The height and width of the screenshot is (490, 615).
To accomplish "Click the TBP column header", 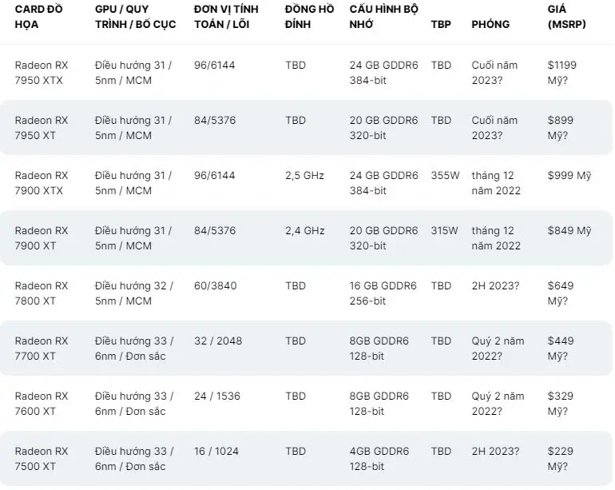I will [x=441, y=24].
